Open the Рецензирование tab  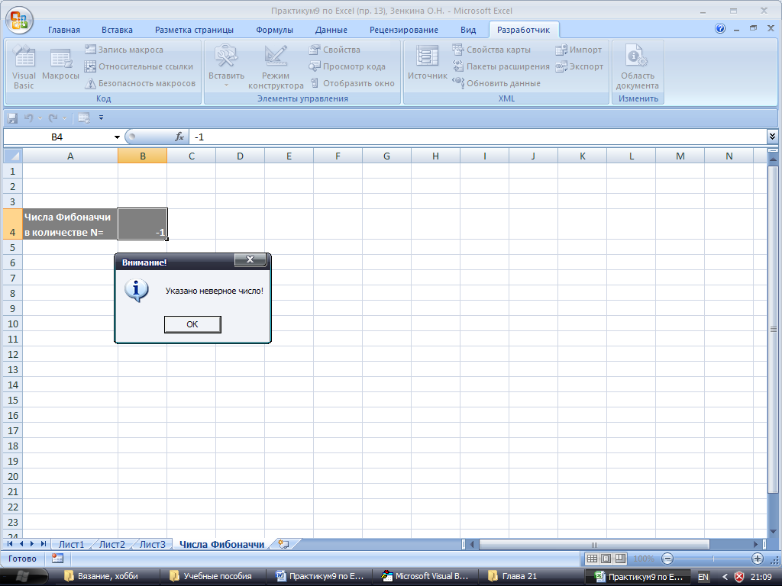coord(403,30)
